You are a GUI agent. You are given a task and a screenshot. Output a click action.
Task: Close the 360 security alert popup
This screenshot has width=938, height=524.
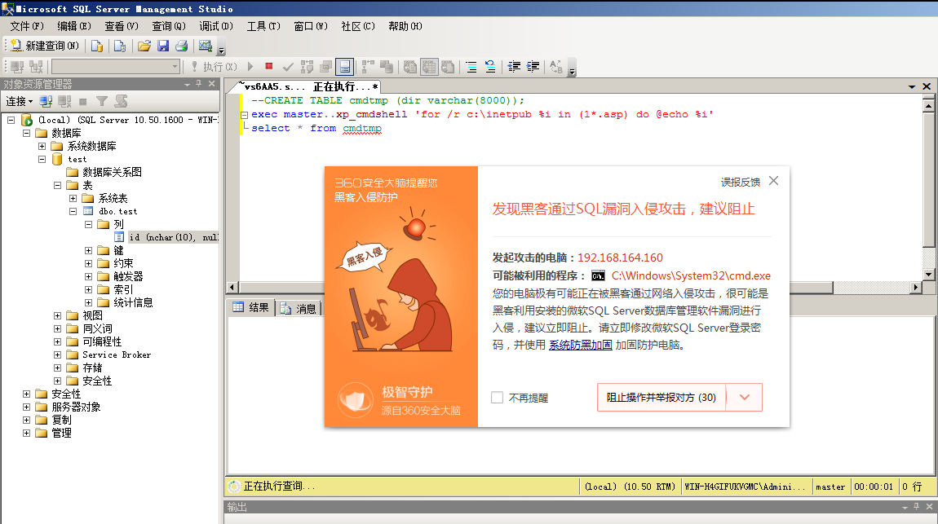point(773,180)
